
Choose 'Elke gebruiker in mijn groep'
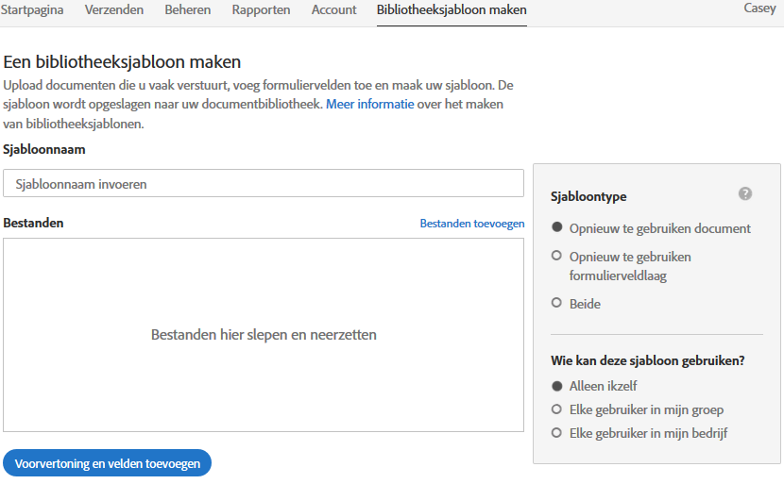[557, 409]
